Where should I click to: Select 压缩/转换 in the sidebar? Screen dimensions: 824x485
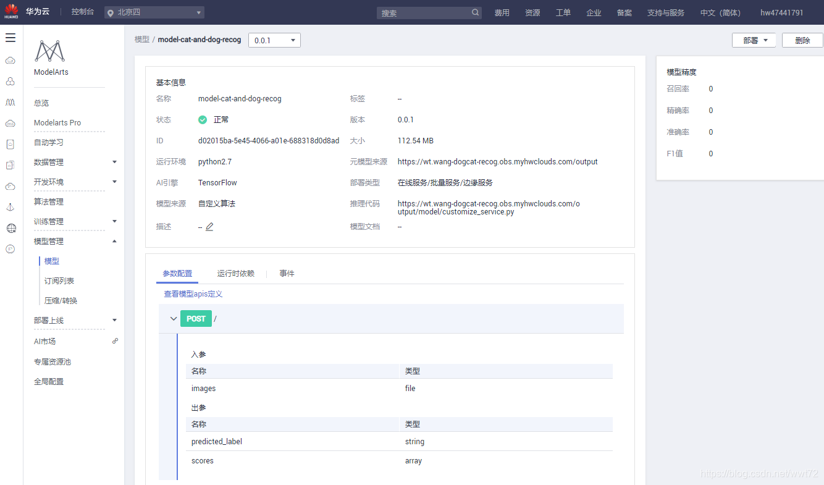click(x=61, y=300)
